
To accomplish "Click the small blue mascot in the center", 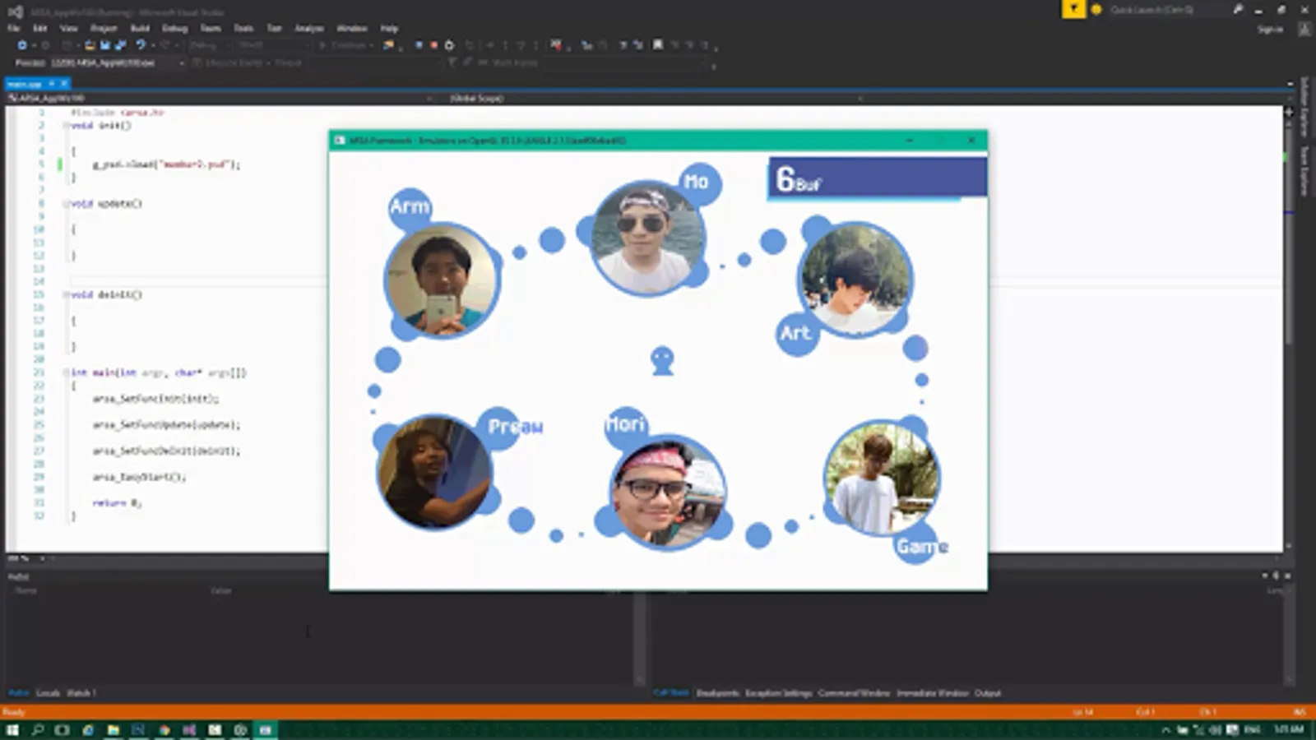I will 662,360.
